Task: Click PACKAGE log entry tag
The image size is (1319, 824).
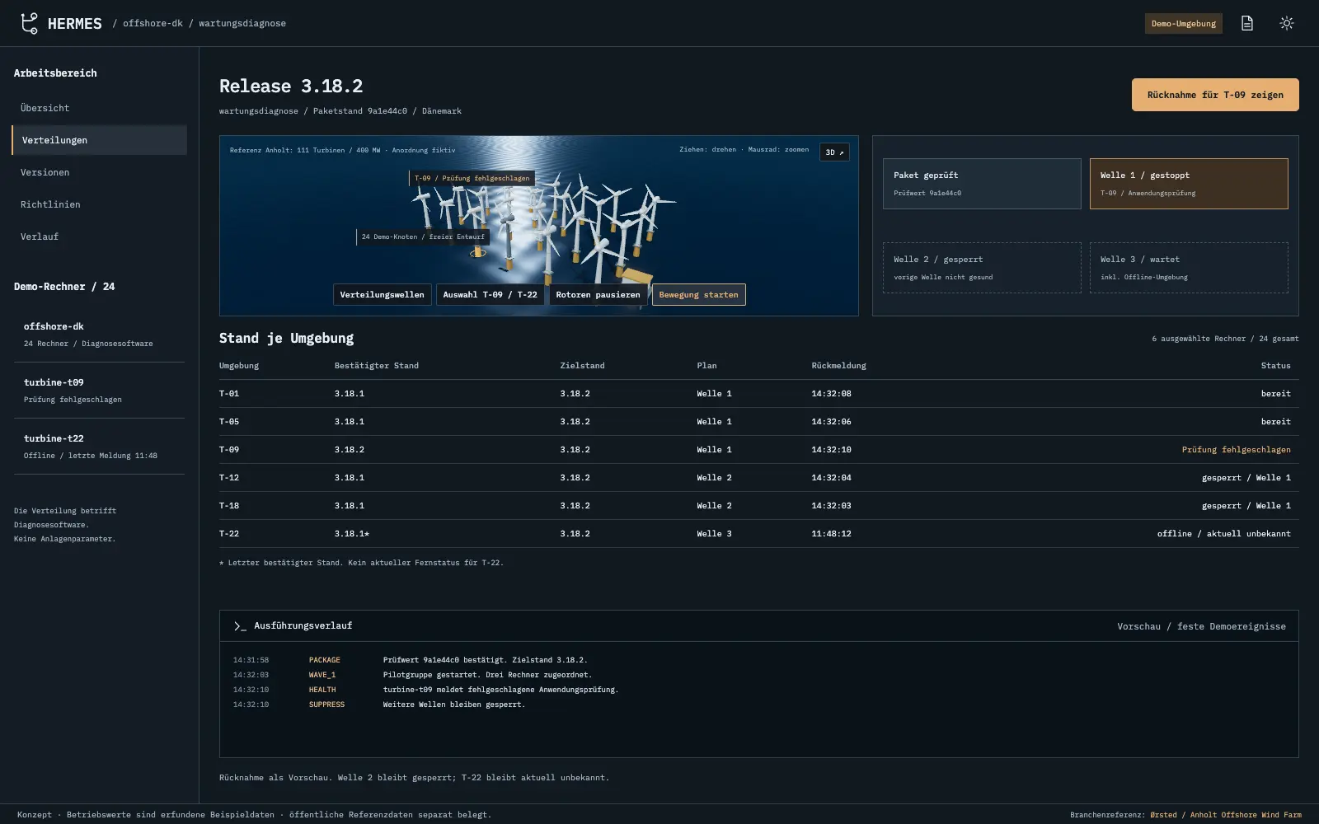Action: pyautogui.click(x=324, y=660)
